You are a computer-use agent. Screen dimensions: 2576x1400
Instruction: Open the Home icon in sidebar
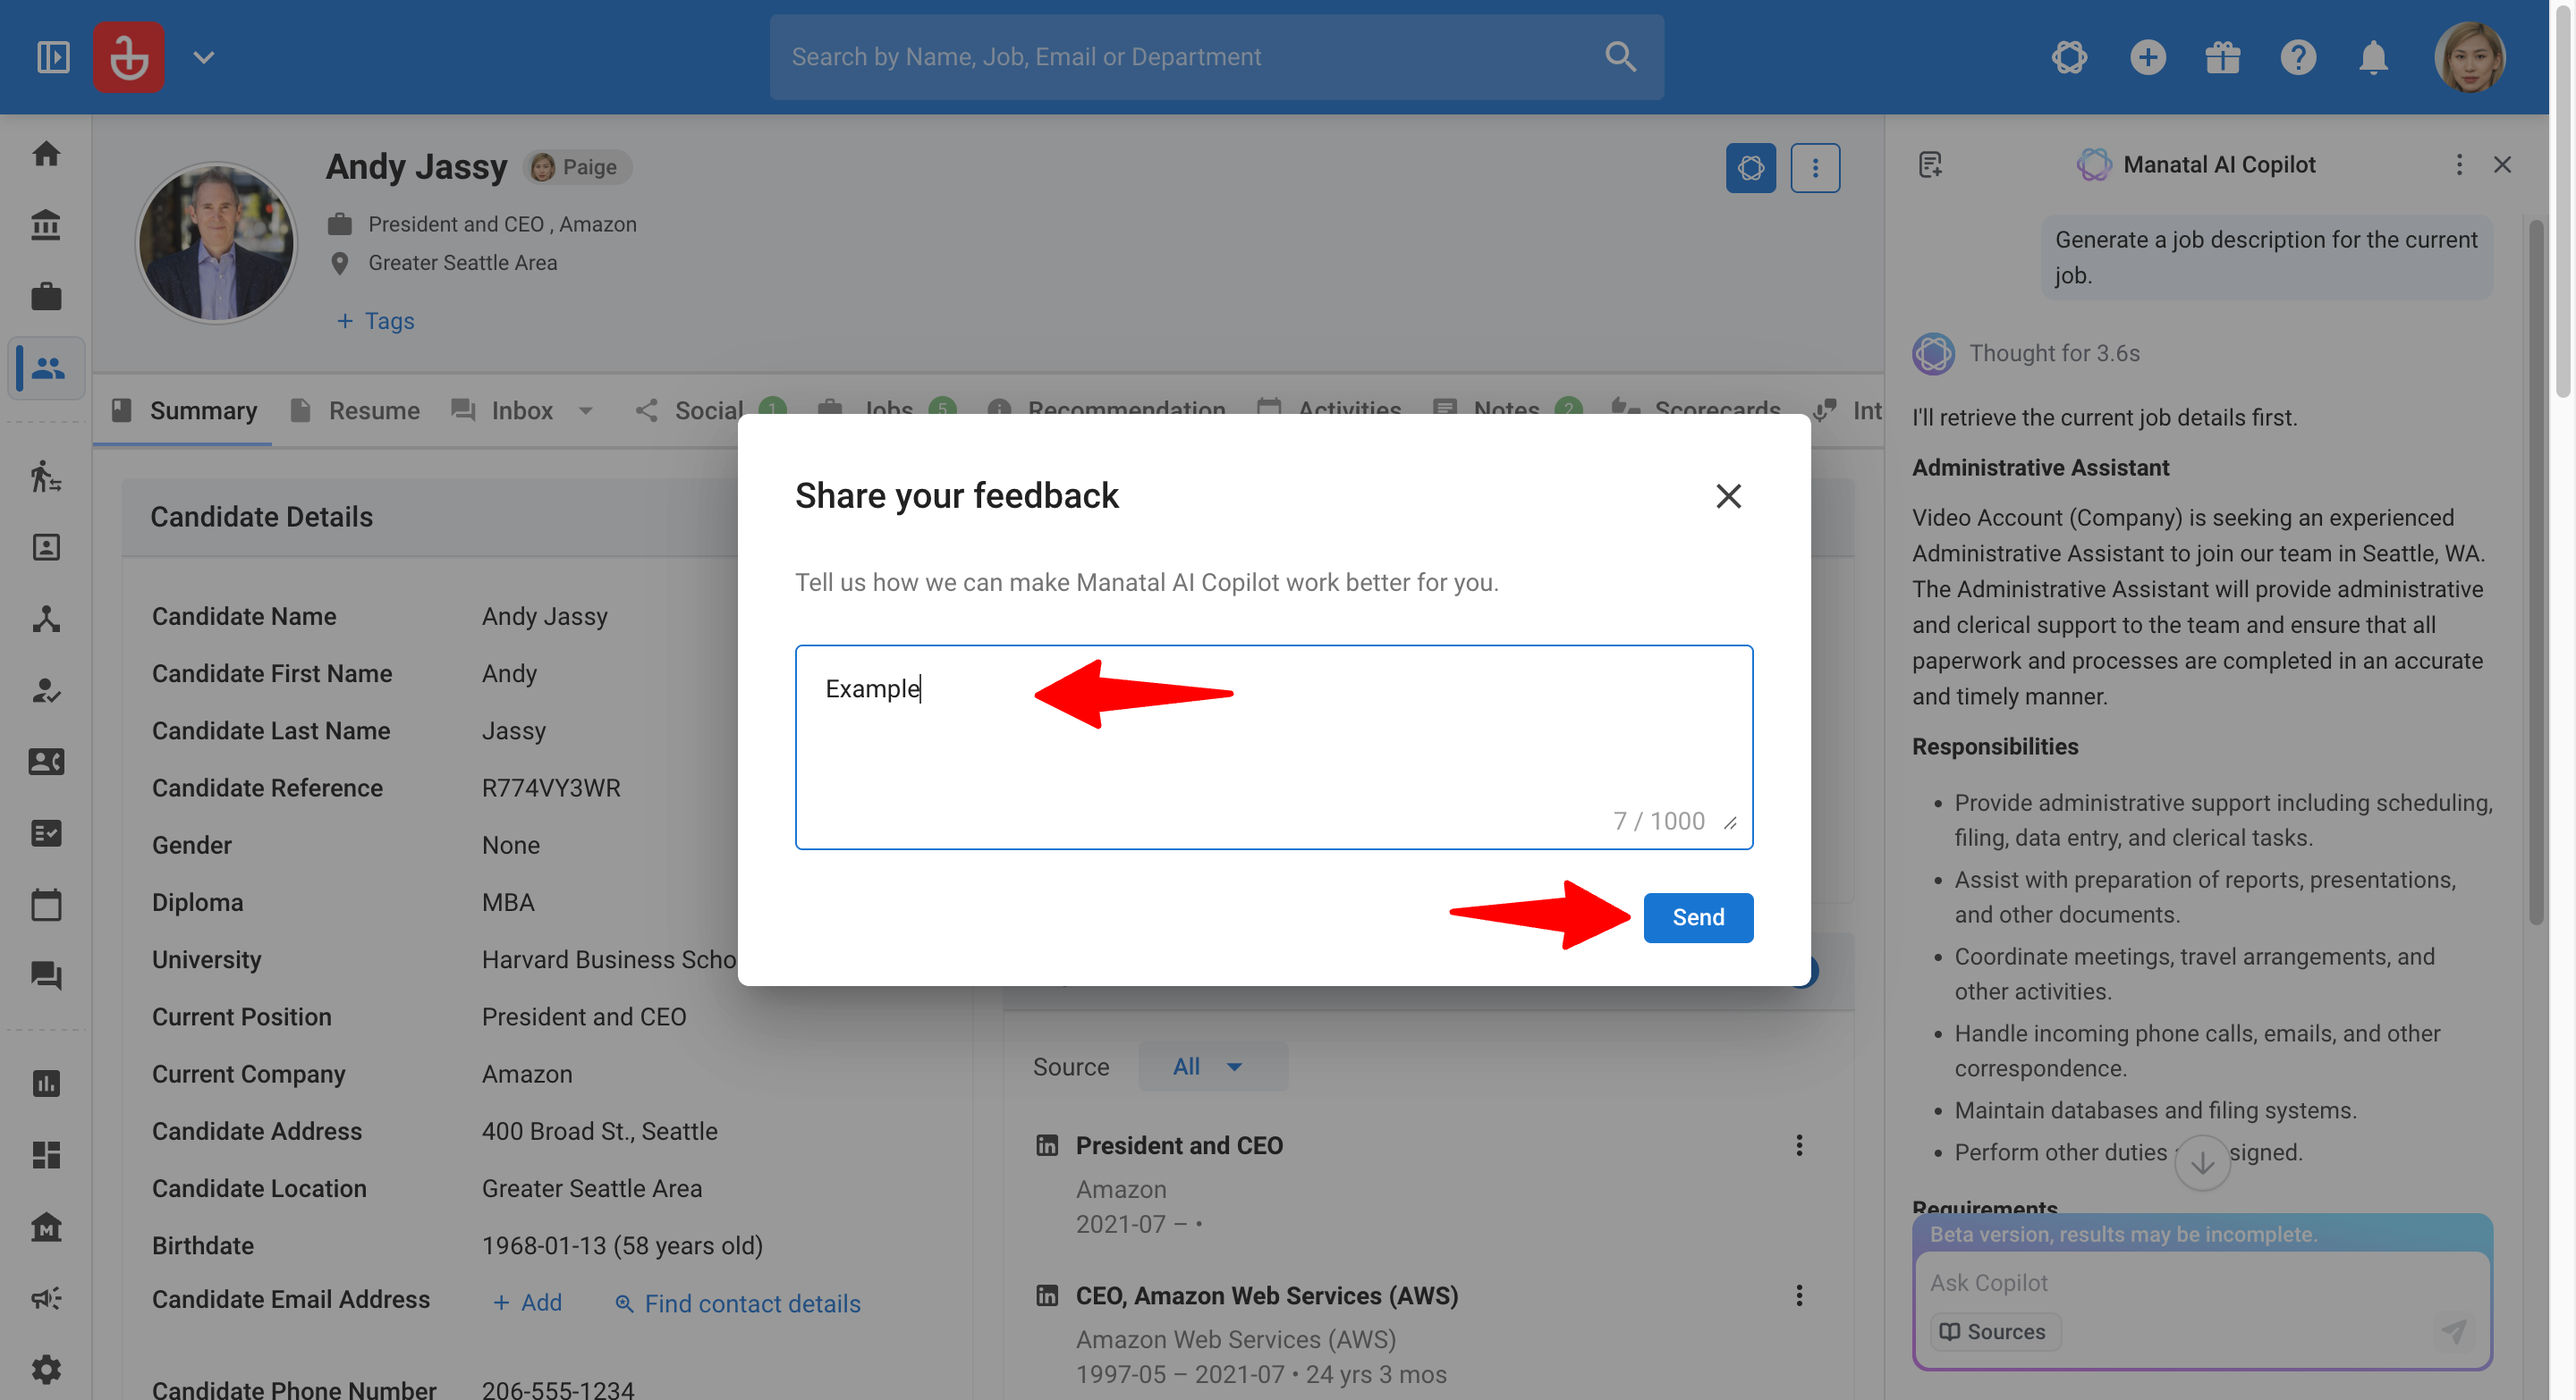coord(46,154)
